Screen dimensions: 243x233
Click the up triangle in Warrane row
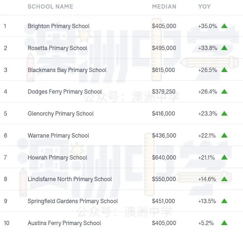(x=224, y=135)
